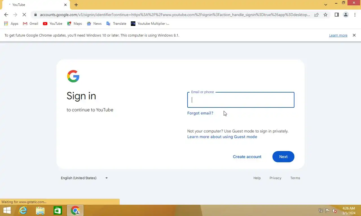Launch Internet Explorer from the taskbar
The width and height of the screenshot is (361, 216).
[23, 210]
